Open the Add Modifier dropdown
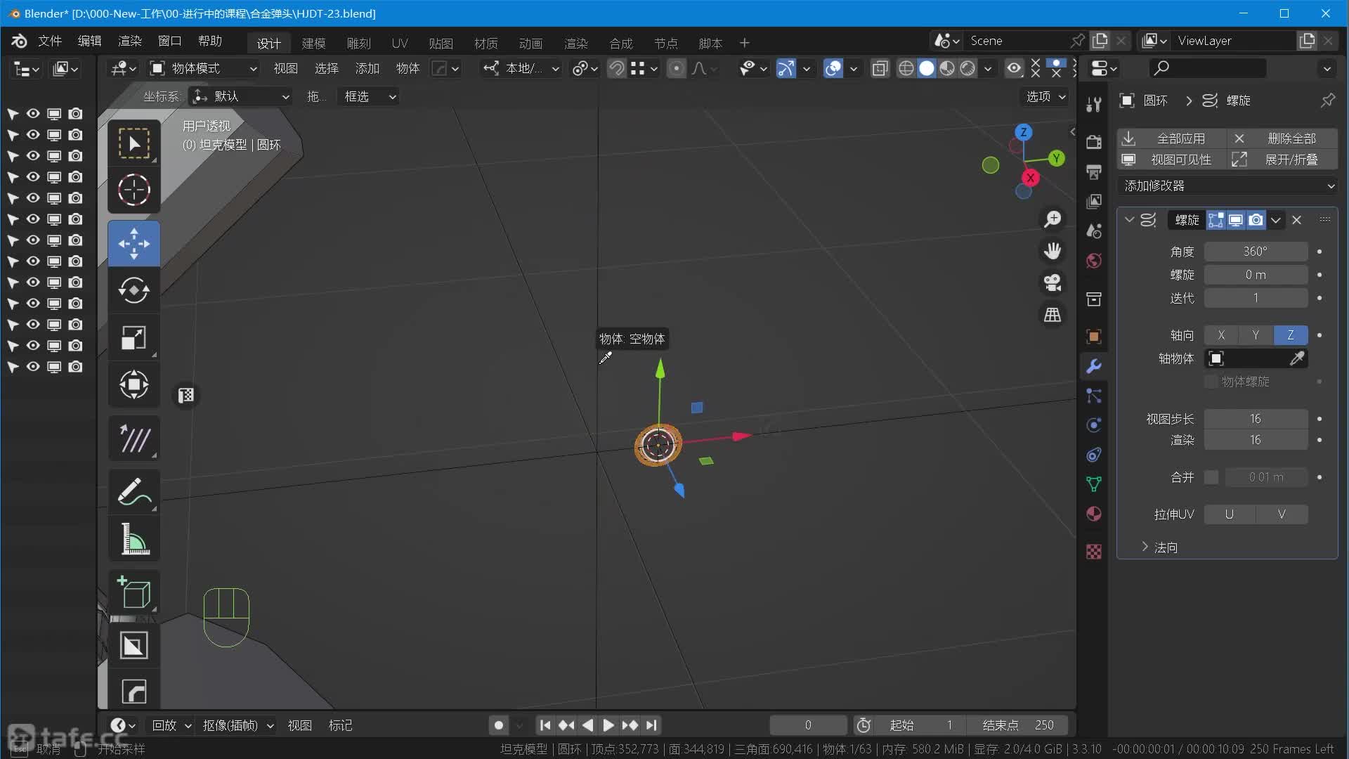This screenshot has height=759, width=1349. coord(1227,186)
